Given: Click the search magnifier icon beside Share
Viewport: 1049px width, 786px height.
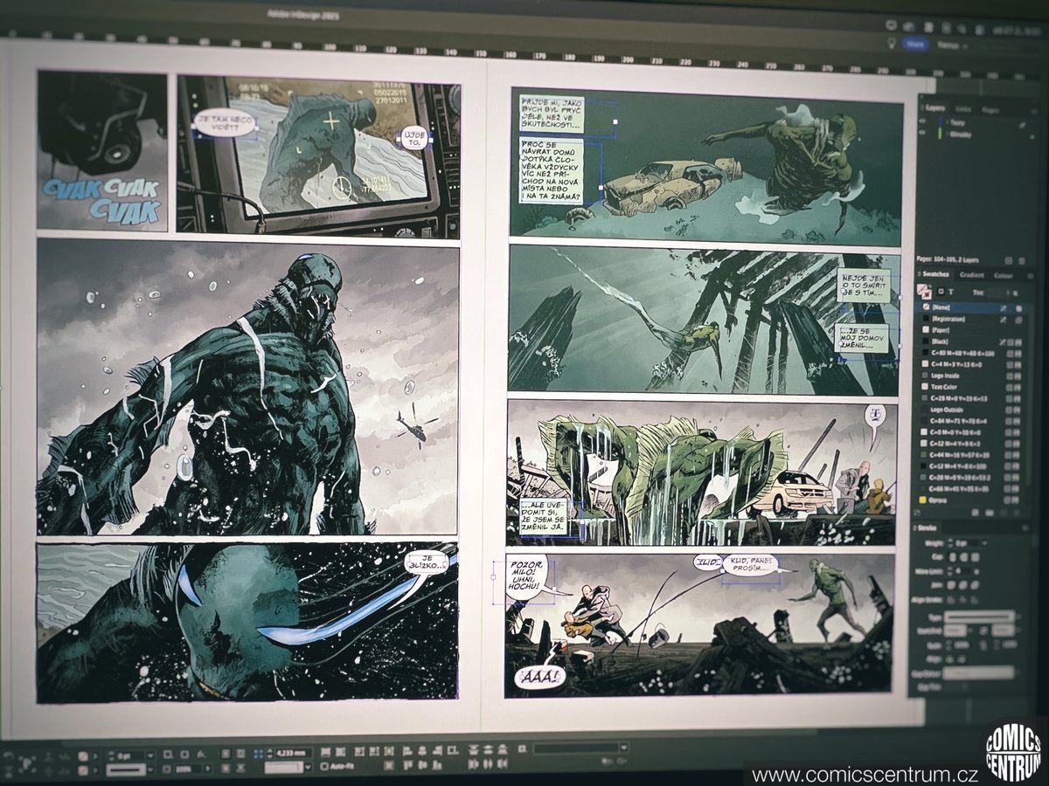Looking at the screenshot, I should pos(962,29).
